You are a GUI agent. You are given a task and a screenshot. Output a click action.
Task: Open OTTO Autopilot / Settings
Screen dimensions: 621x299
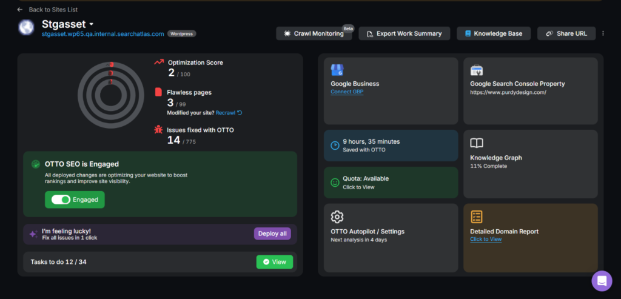(391, 238)
